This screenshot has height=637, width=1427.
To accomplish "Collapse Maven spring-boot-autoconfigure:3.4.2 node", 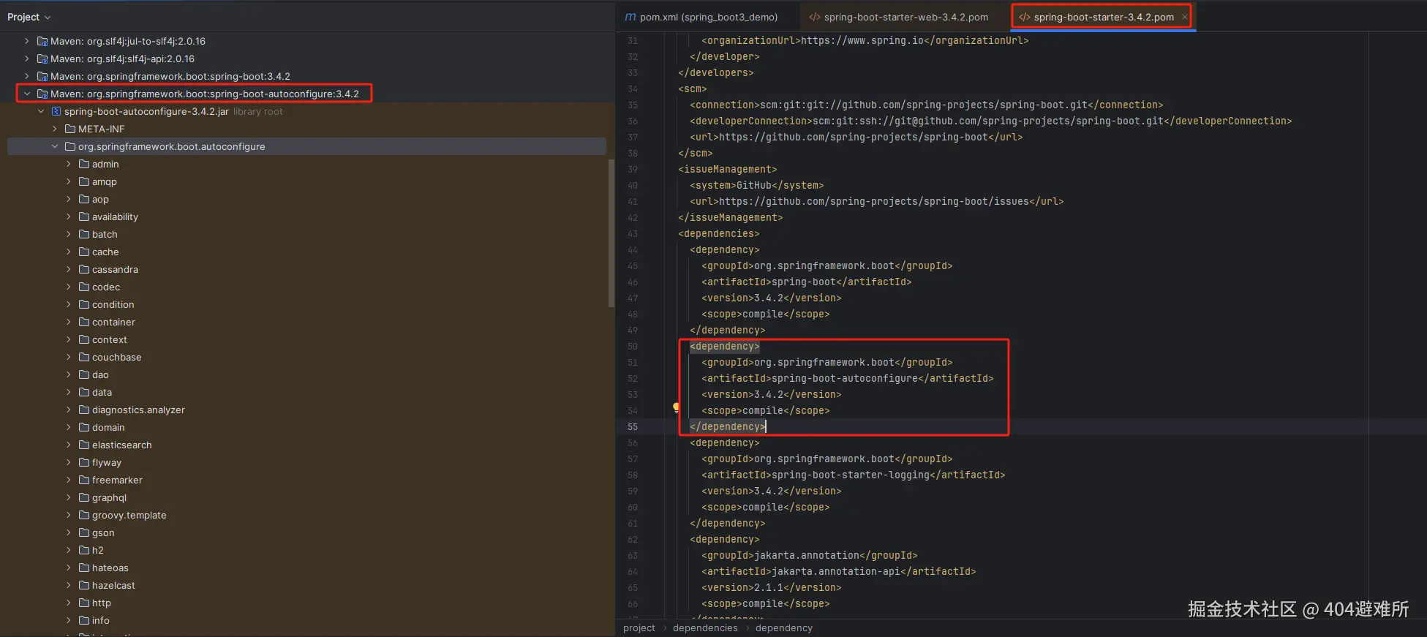I will coord(27,94).
